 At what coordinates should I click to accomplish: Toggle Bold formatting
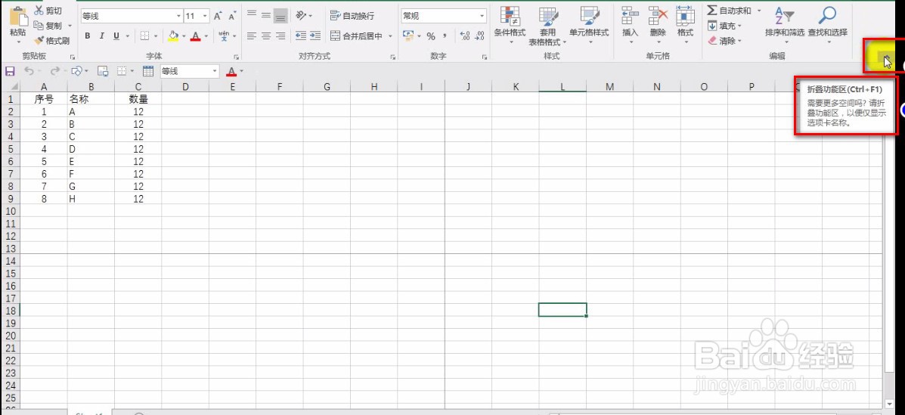(x=88, y=36)
